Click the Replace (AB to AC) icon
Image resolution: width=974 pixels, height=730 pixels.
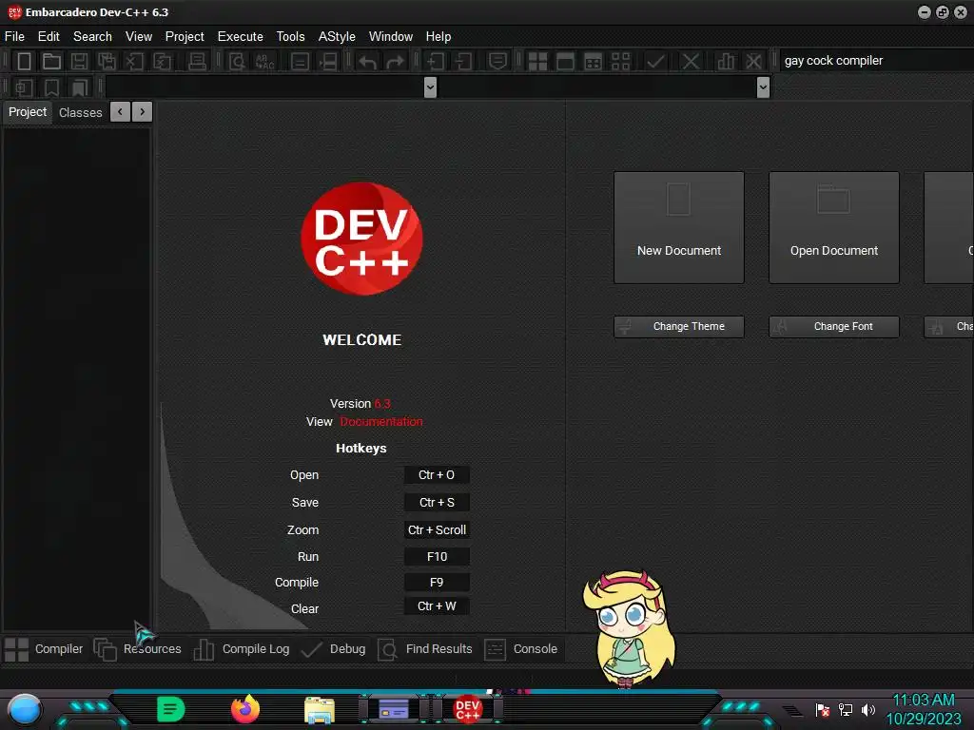click(264, 61)
